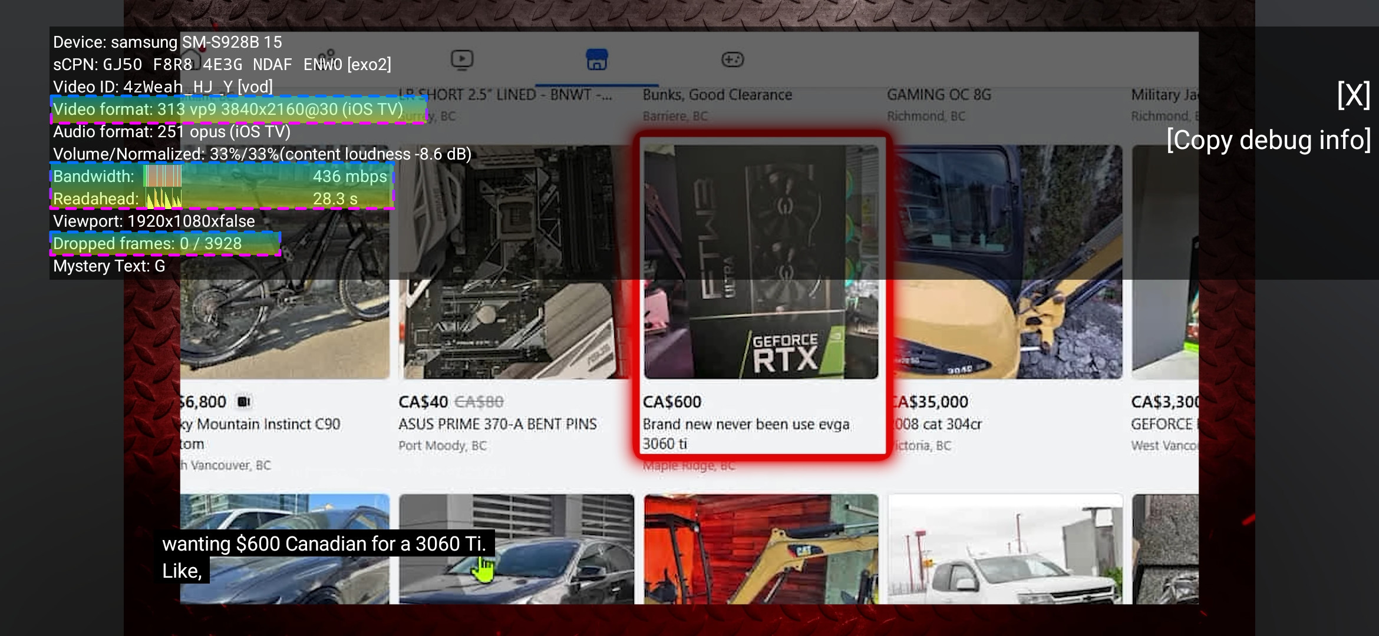1379x636 pixels.
Task: Click the CA$600 price
Action: coord(672,402)
